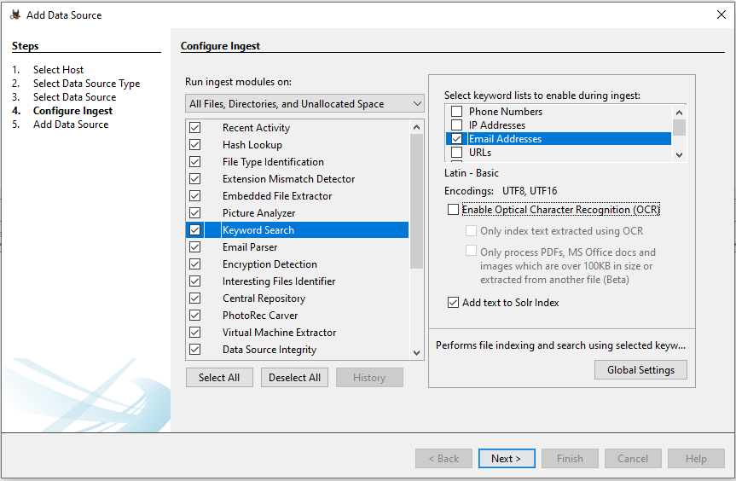Check the Phone Numbers keyword list
The image size is (736, 481).
[457, 112]
